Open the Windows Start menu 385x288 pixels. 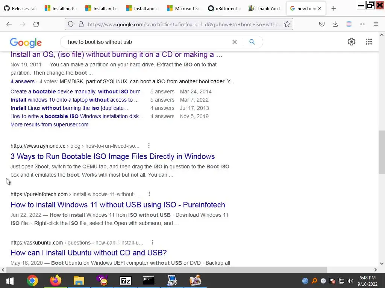coord(10,280)
